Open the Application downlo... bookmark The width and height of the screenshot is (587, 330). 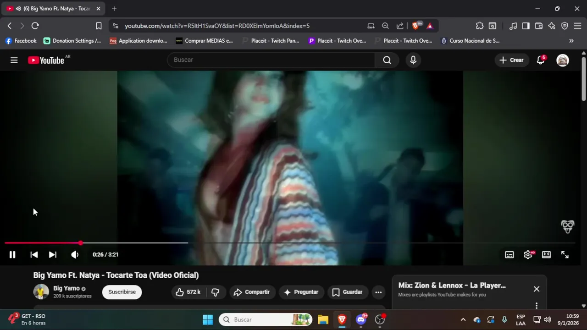(x=138, y=41)
